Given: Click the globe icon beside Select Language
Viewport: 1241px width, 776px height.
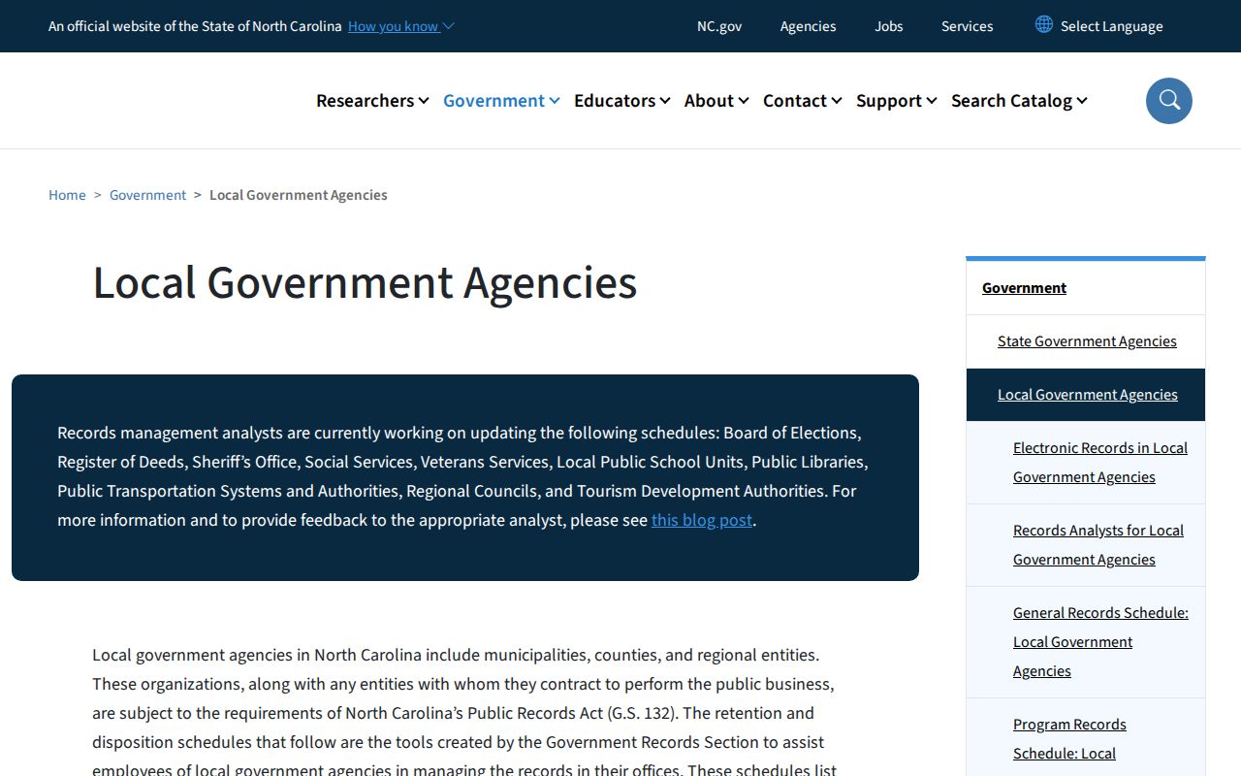Looking at the screenshot, I should [1044, 25].
